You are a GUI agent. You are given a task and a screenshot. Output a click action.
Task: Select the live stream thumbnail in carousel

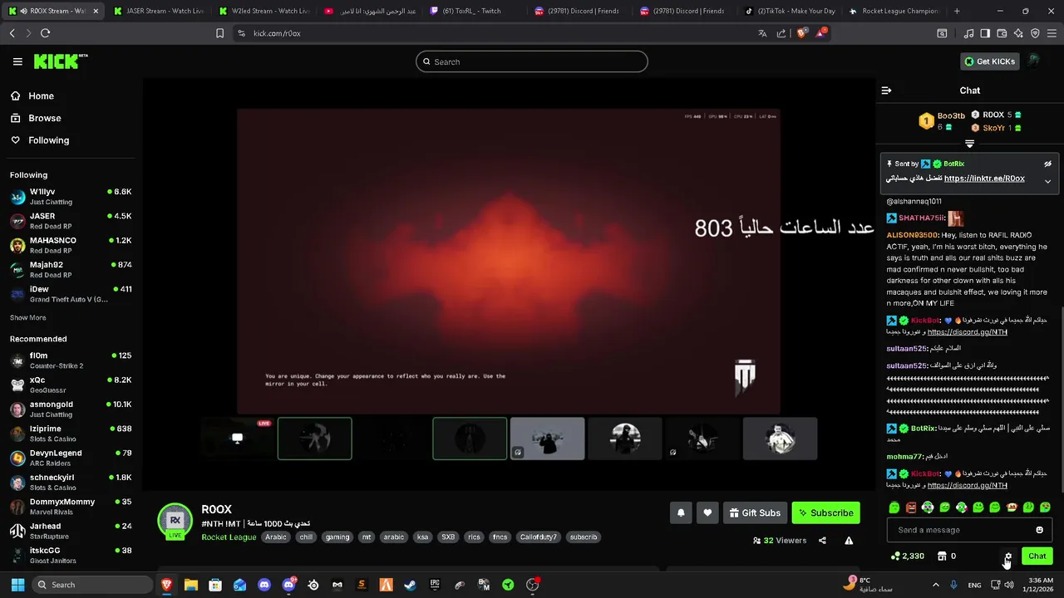tap(238, 438)
